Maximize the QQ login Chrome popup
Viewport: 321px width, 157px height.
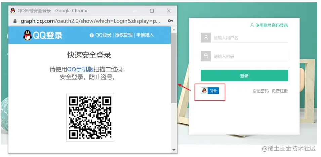152,11
